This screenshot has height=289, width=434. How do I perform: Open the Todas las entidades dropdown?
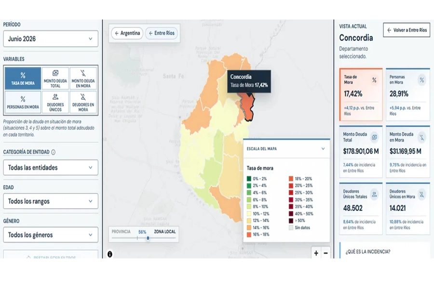tap(51, 168)
